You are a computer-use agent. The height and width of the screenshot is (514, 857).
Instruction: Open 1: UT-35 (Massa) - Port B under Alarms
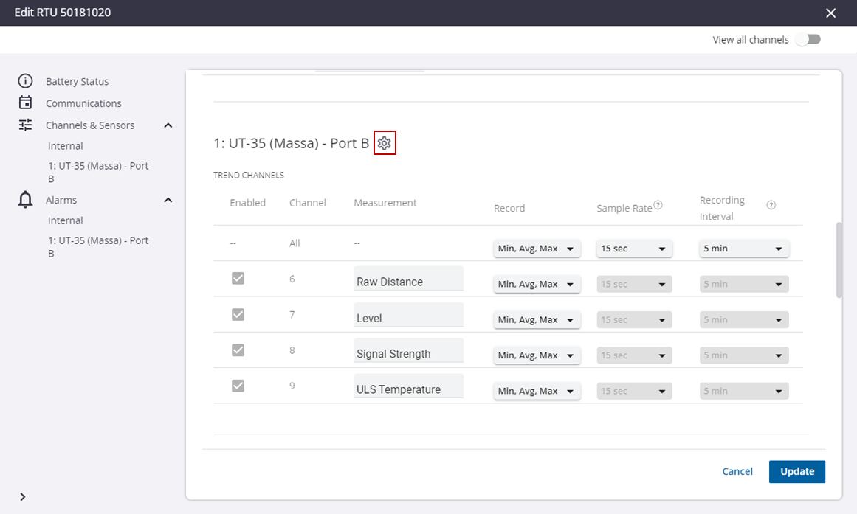tap(97, 246)
